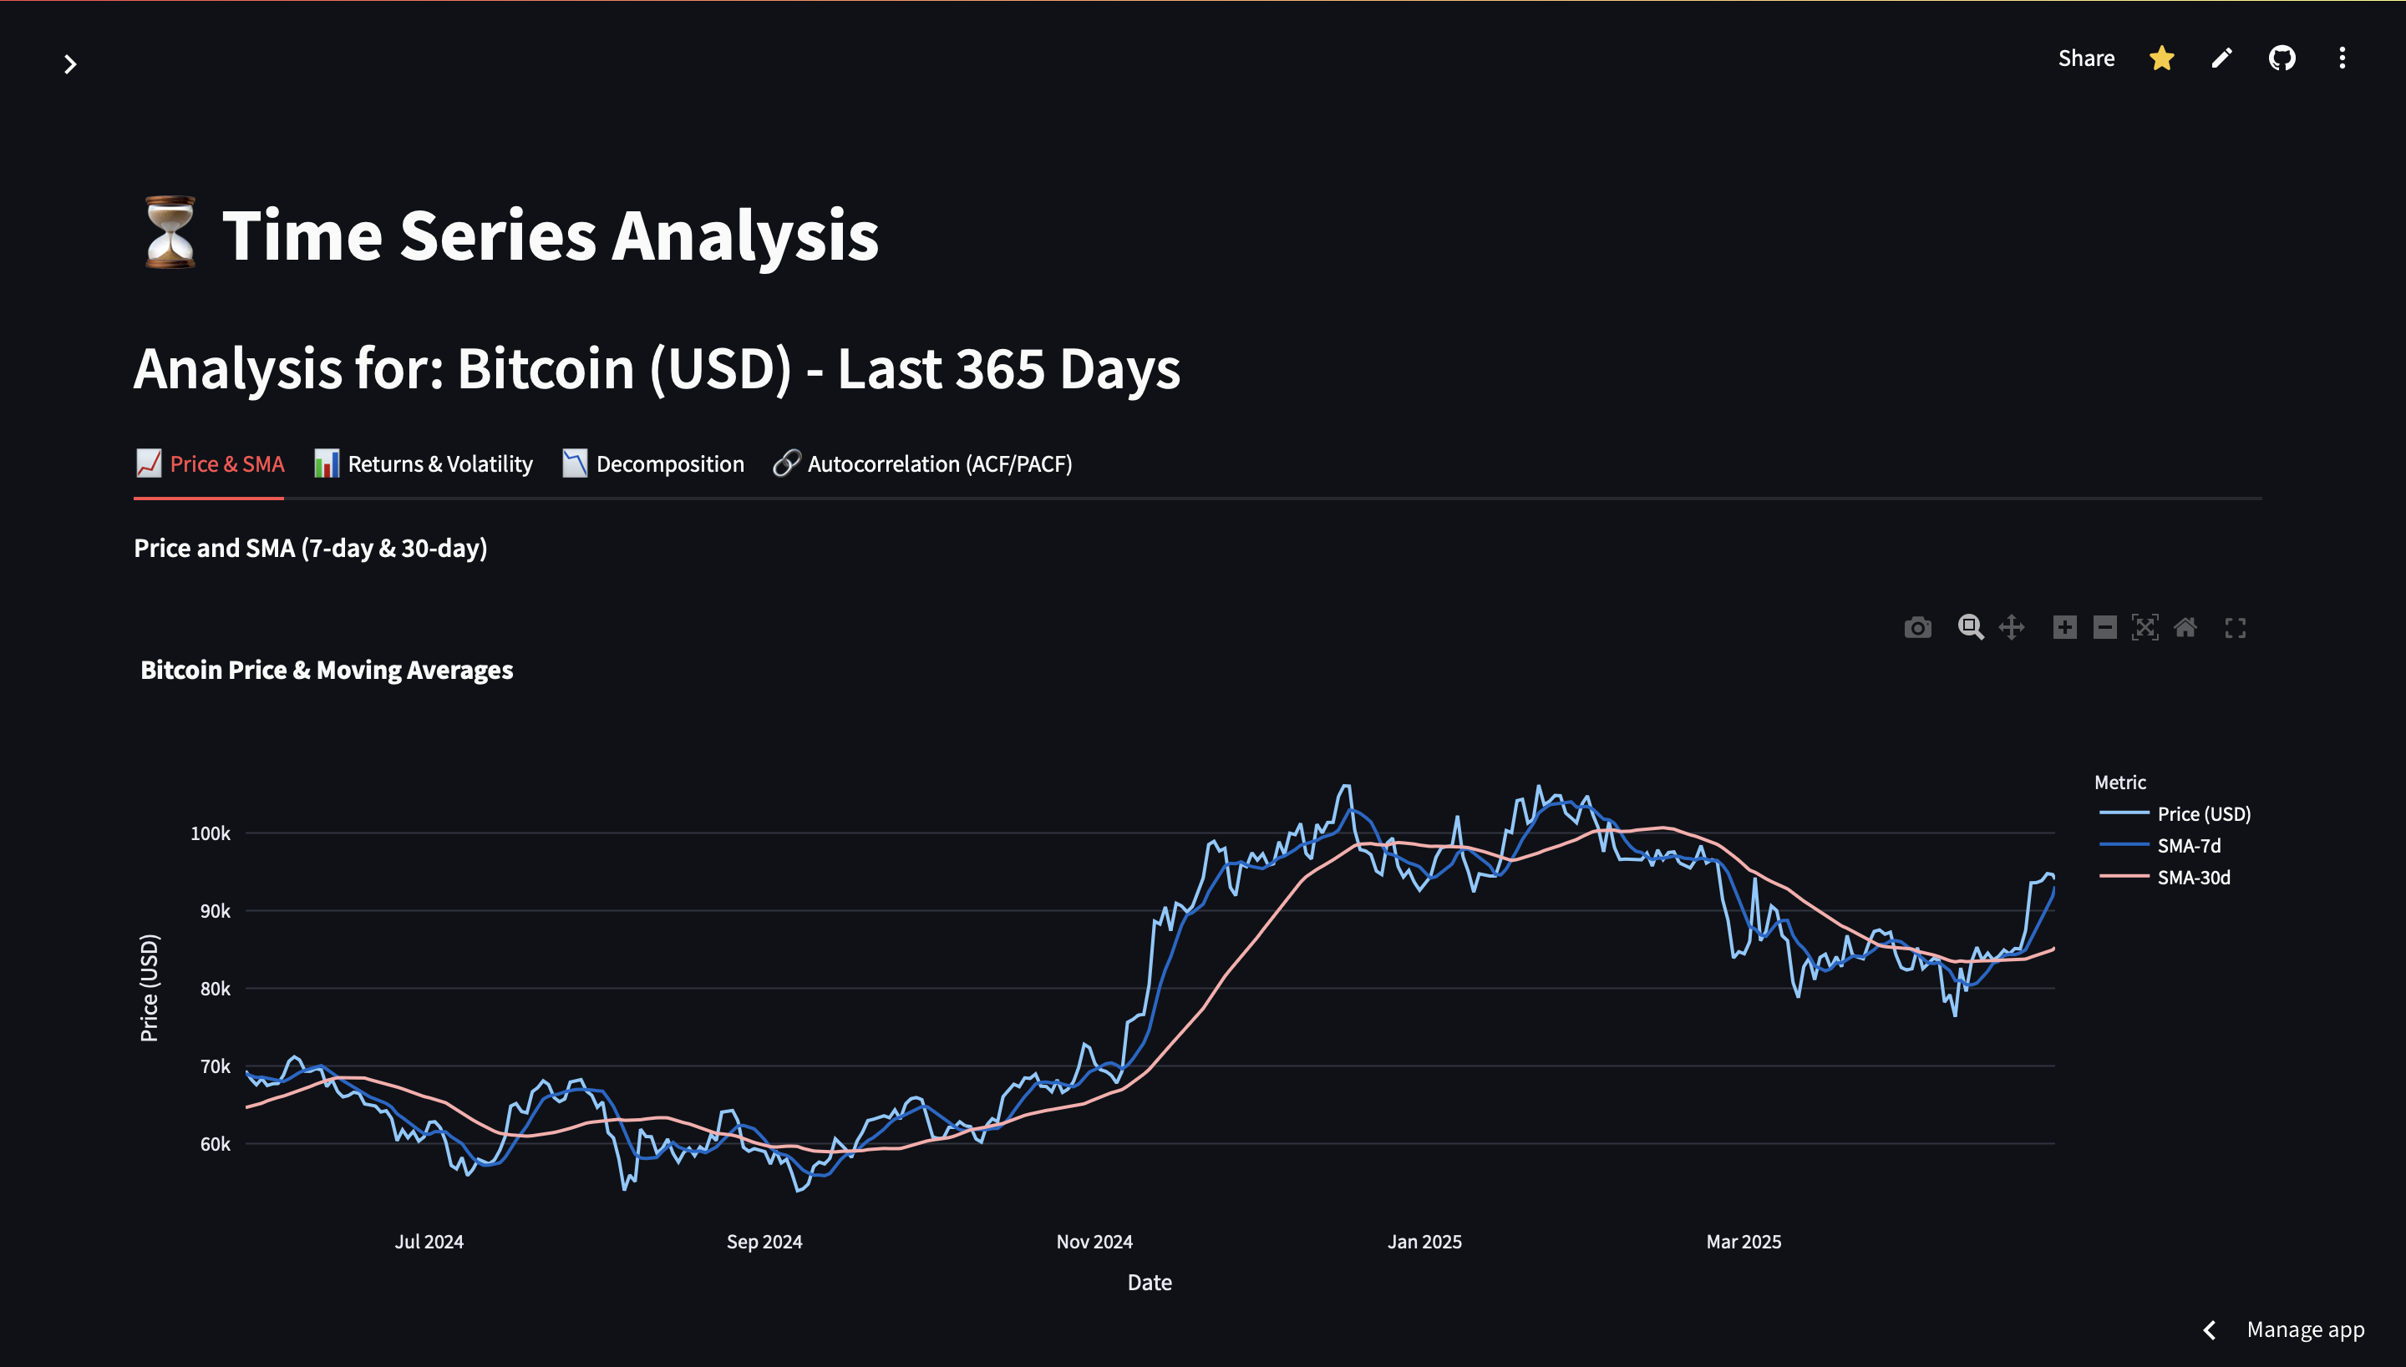Autoscale the chart axes

click(2145, 627)
